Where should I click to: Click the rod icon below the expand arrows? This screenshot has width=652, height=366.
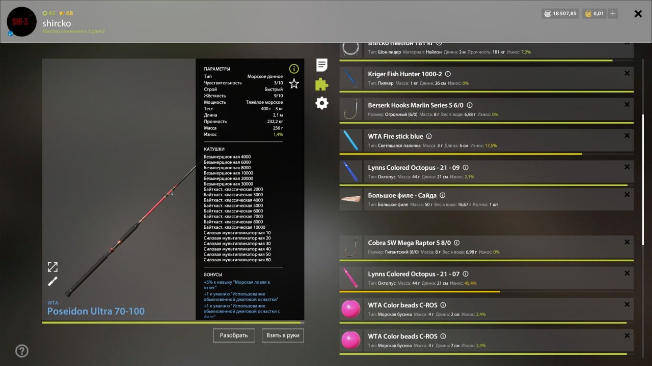52,281
